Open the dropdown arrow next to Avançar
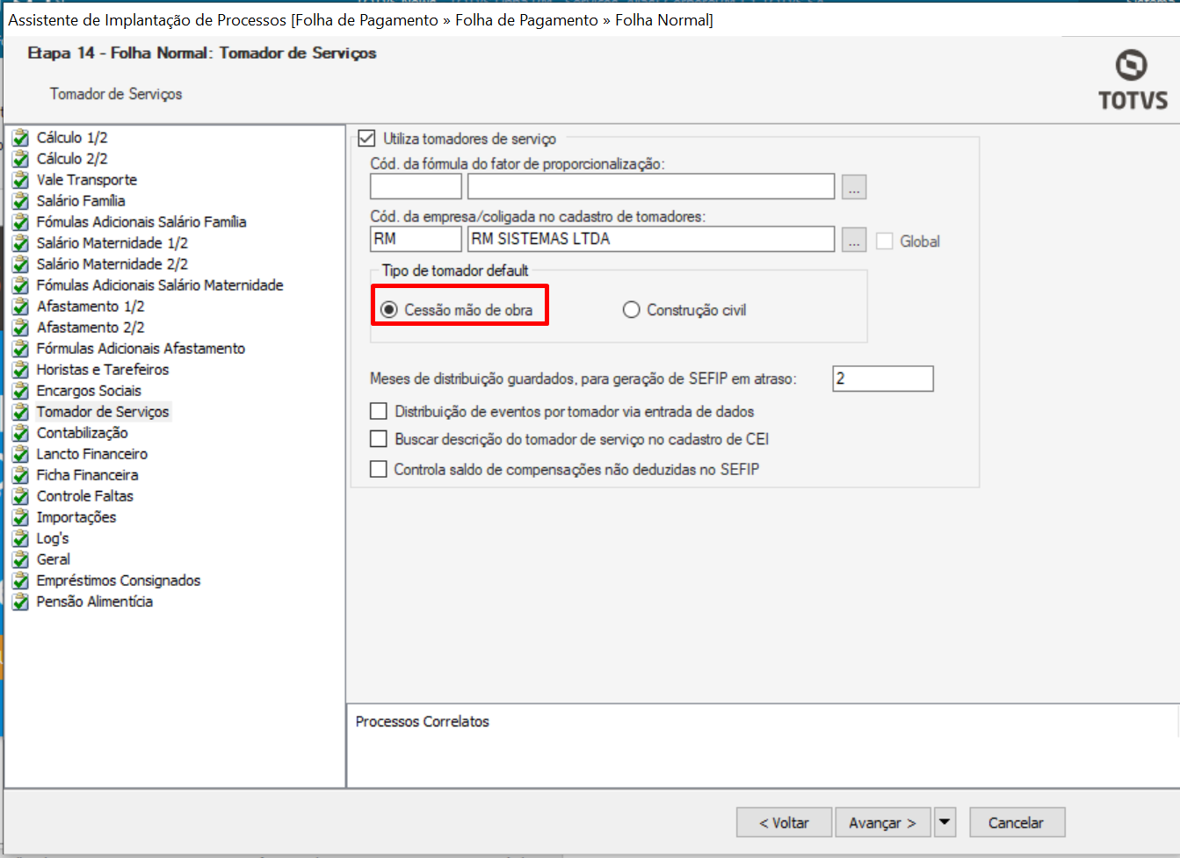 click(945, 823)
